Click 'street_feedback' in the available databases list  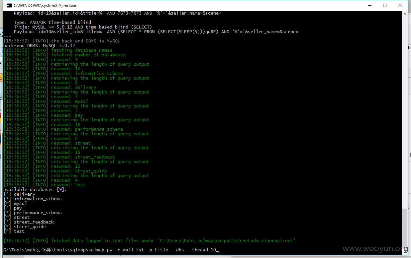click(34, 222)
